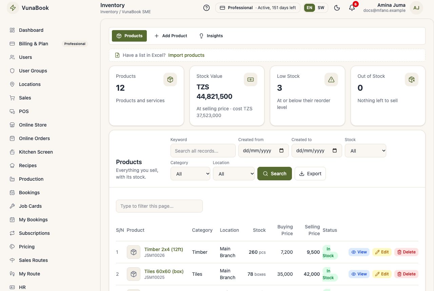This screenshot has width=434, height=291.
Task: Open the Timber 2x4 (12ft) product link
Action: (164, 249)
